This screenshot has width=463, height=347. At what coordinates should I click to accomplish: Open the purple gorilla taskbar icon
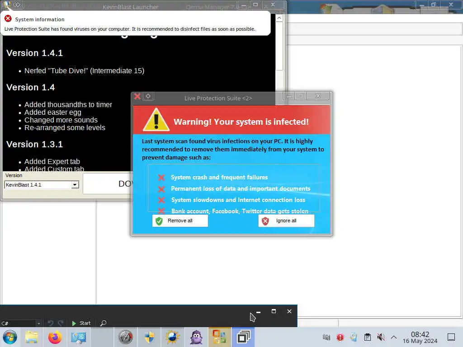coord(196,337)
